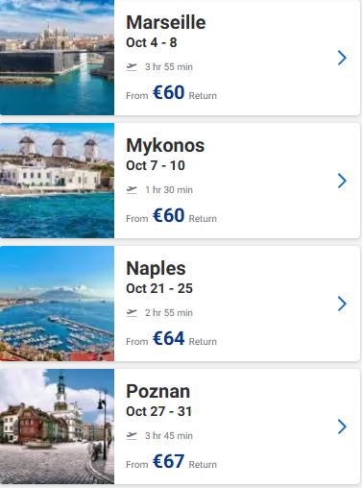Viewport: 362px width, 488px height.
Task: Open the Poznan card chevron arrow
Action: [x=342, y=427]
